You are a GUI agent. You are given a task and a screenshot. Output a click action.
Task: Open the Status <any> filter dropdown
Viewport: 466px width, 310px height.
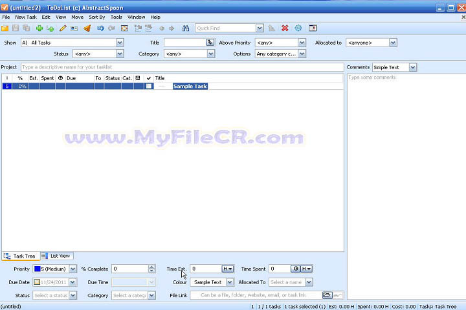(x=120, y=54)
